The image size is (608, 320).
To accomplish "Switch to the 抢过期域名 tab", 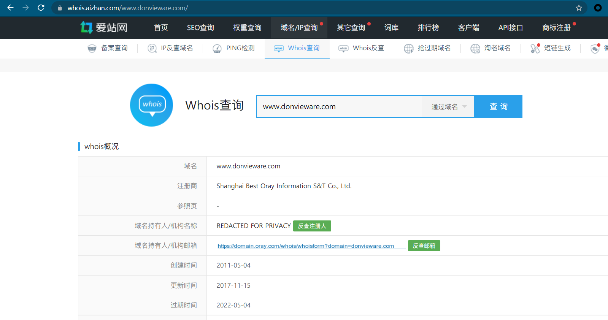I will (434, 48).
